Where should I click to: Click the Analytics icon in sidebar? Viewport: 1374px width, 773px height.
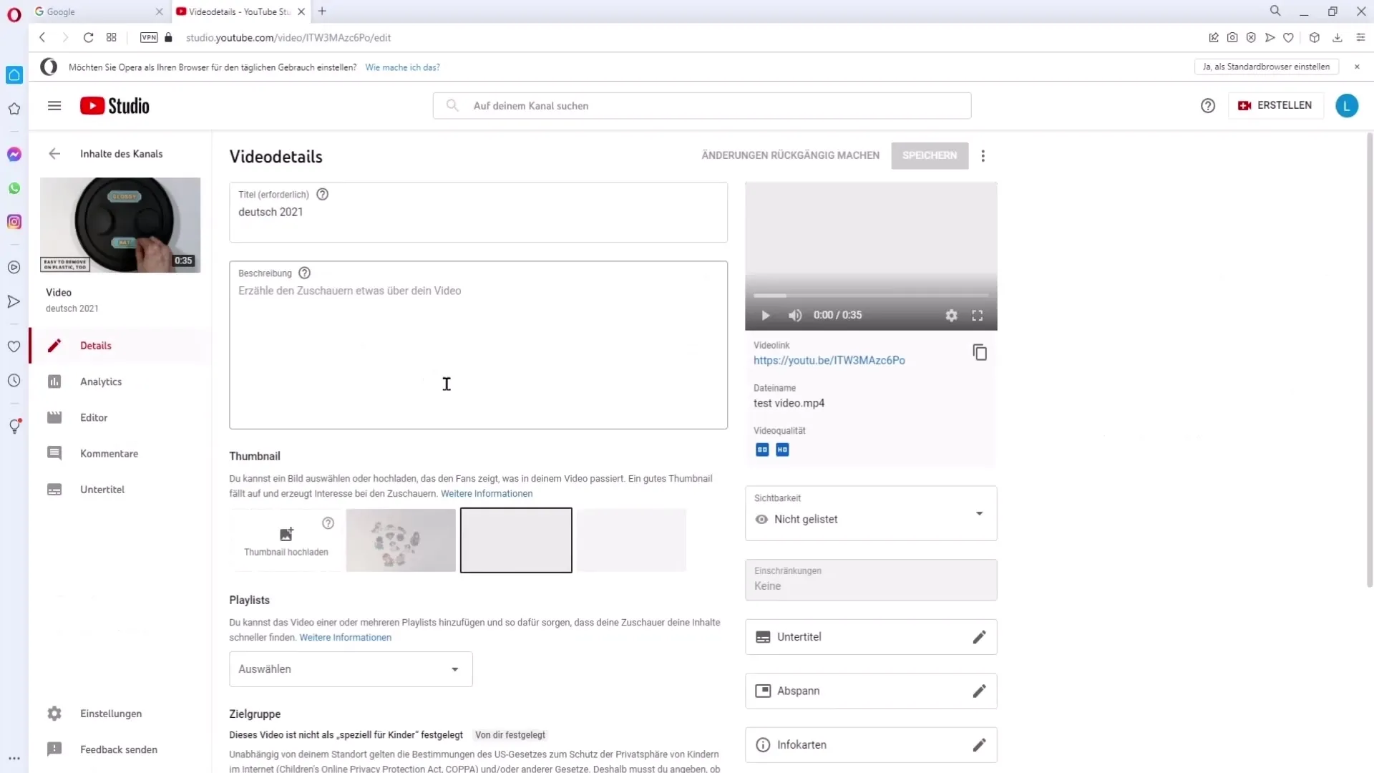[x=54, y=381]
